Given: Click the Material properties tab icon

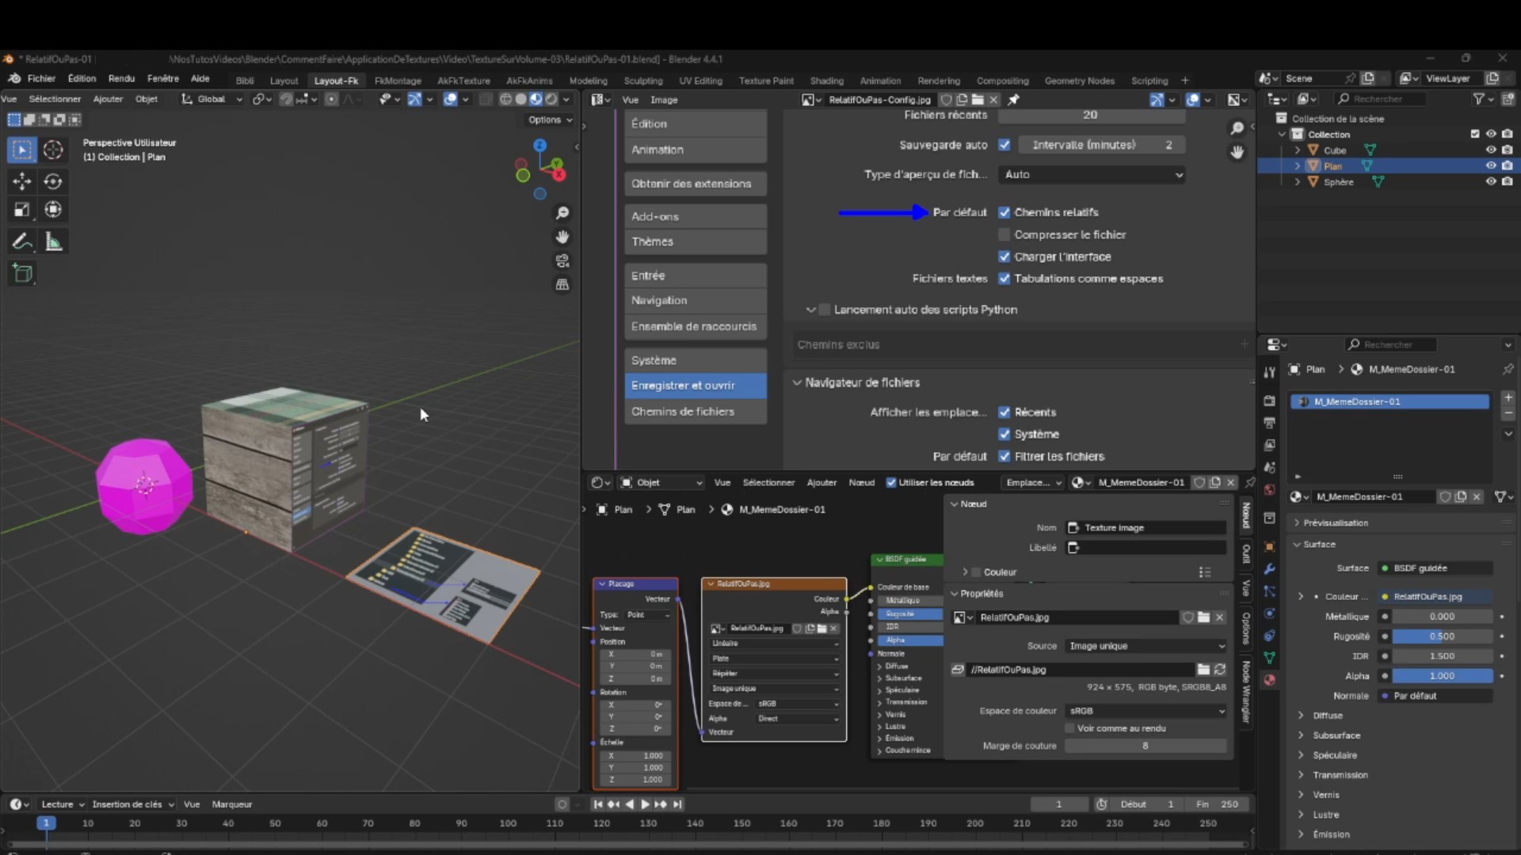Looking at the screenshot, I should 1270,680.
